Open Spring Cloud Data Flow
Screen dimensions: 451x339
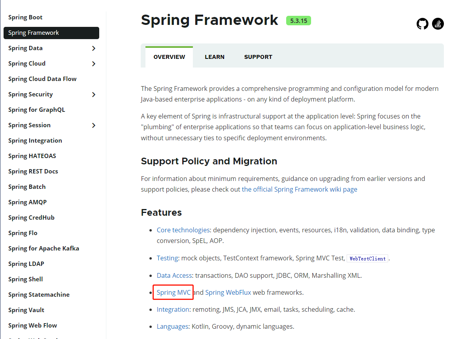(42, 79)
